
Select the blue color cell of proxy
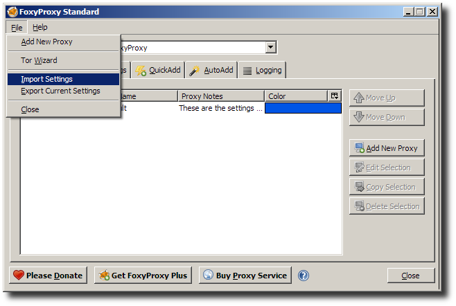click(303, 108)
